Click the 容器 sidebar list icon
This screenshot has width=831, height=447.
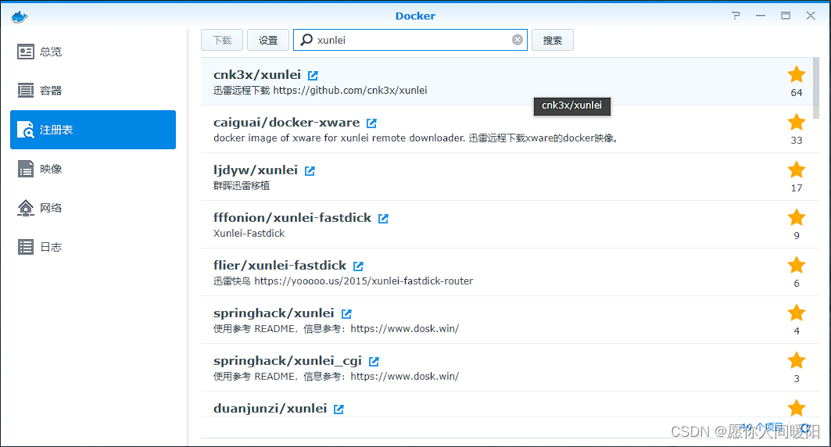(x=26, y=91)
